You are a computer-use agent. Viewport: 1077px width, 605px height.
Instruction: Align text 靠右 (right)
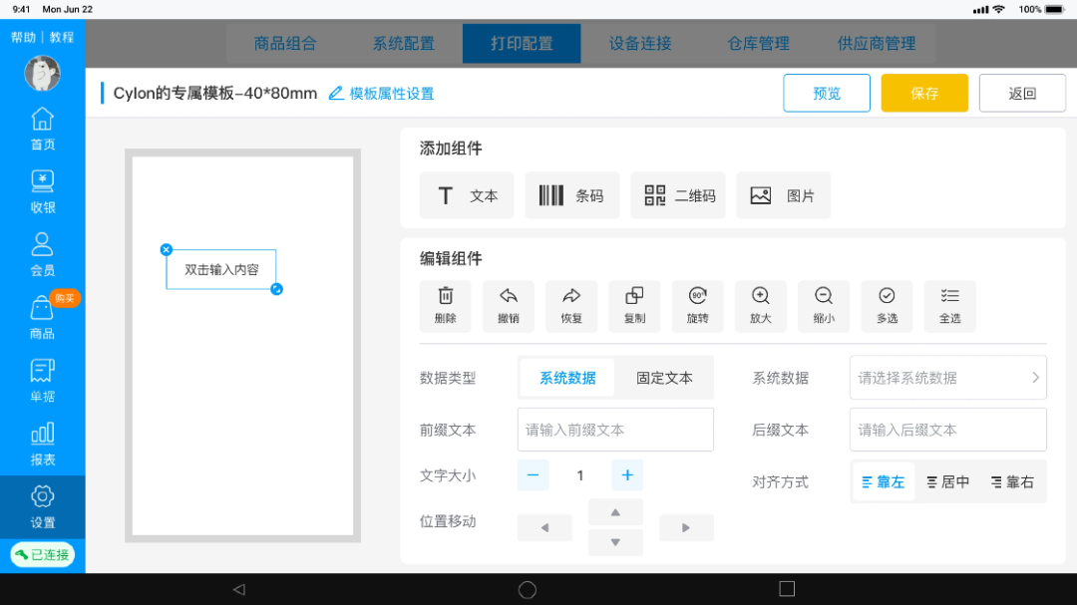click(x=1012, y=482)
